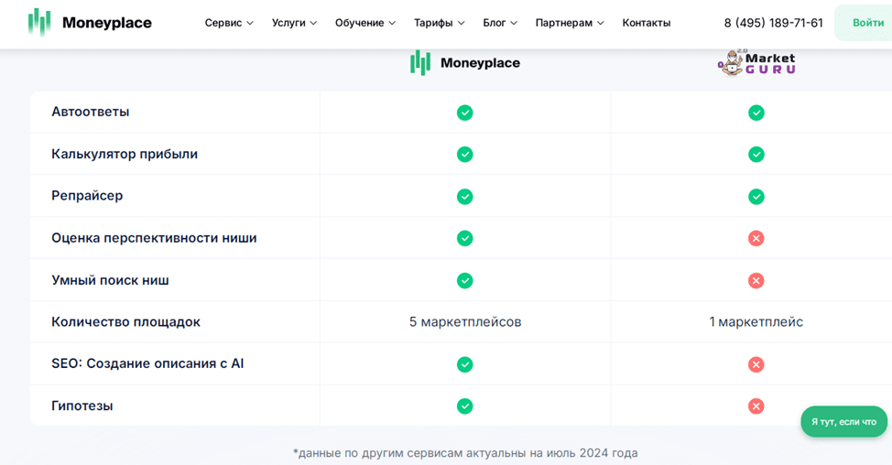Click the Moneyplace logo in header
This screenshot has height=465, width=892.
coord(90,23)
